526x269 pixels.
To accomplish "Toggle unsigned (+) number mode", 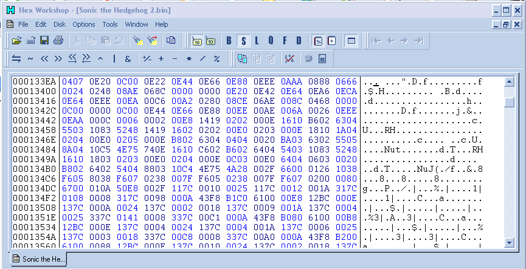I will [332, 41].
